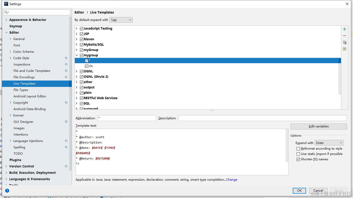Click the search magnifier icon in settings
Viewport: 353px width, 198px height.
click(6, 12)
